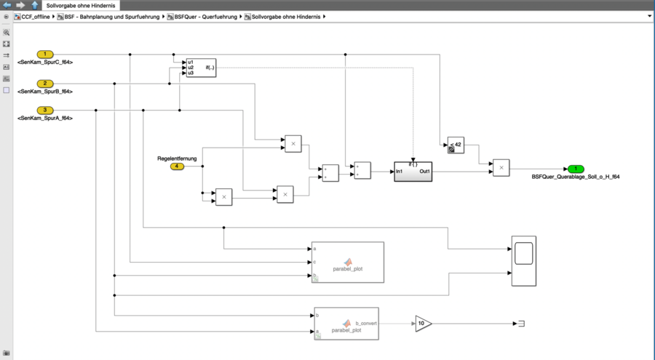
Task: Toggle the model browser hide/show button
Action: [7, 16]
